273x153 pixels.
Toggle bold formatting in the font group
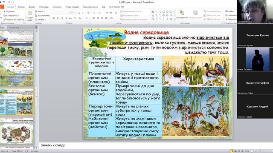click(x=54, y=18)
